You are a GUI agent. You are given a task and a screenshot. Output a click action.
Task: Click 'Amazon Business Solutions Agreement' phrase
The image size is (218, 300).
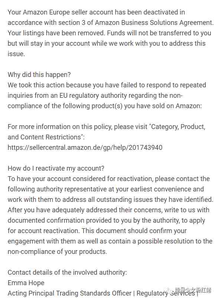tap(153, 23)
